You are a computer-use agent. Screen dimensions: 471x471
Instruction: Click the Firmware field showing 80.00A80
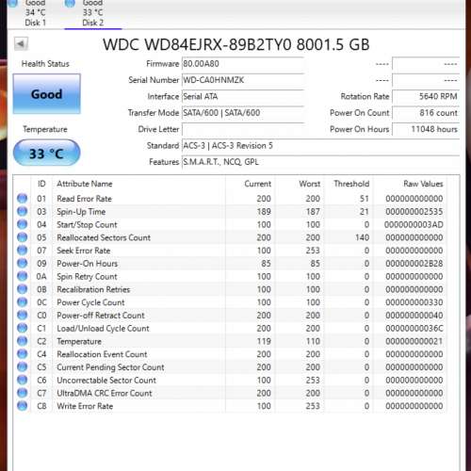pyautogui.click(x=243, y=64)
